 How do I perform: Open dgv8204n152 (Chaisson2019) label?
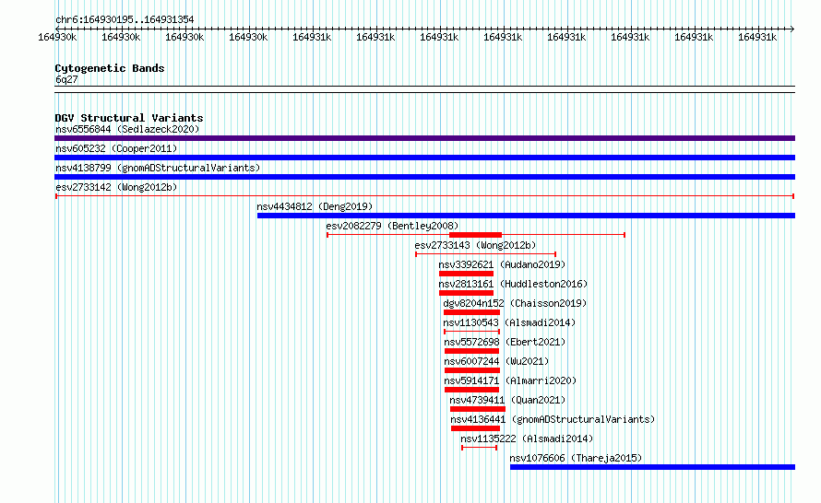515,303
